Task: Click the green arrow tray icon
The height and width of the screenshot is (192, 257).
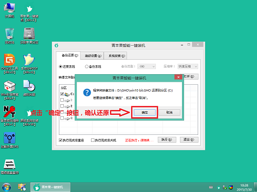Action: (x=218, y=187)
